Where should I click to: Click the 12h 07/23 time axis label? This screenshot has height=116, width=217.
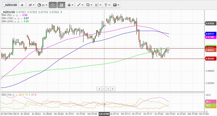click(170, 114)
